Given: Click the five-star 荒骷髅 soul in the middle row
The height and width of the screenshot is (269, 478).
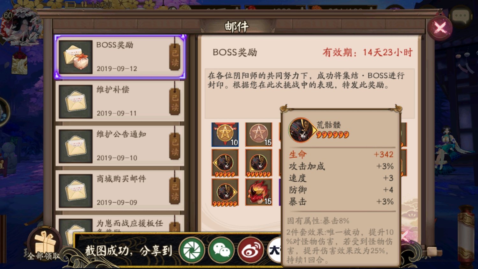Looking at the screenshot, I should click(x=225, y=163).
